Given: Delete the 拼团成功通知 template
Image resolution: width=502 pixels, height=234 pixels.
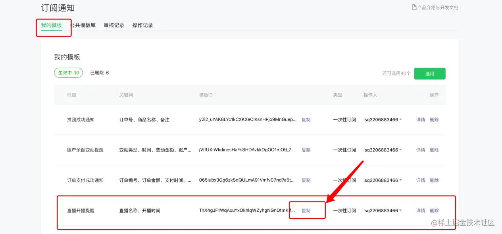Looking at the screenshot, I should [434, 120].
